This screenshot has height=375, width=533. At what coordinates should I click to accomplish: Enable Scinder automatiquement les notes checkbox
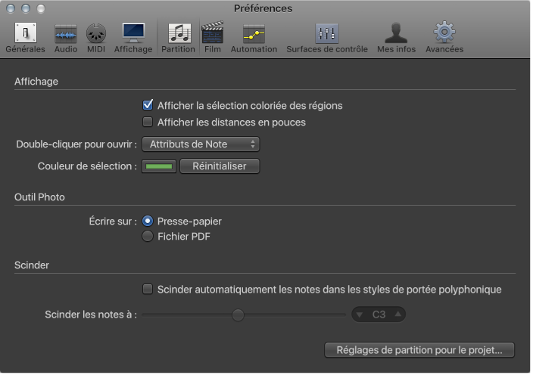pyautogui.click(x=148, y=289)
